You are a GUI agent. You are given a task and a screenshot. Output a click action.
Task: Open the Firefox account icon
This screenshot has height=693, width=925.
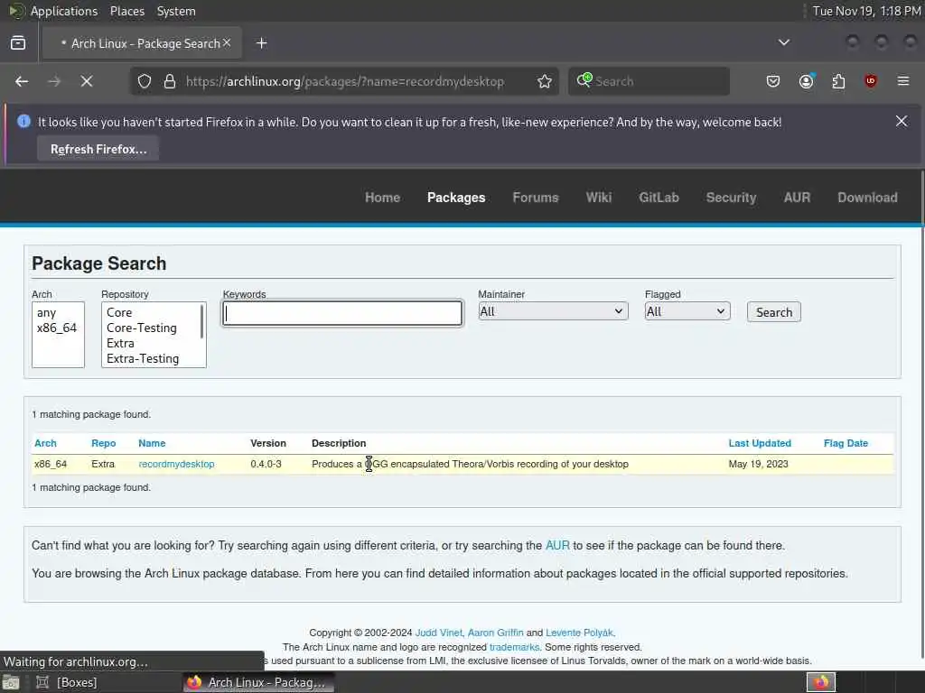pos(806,81)
